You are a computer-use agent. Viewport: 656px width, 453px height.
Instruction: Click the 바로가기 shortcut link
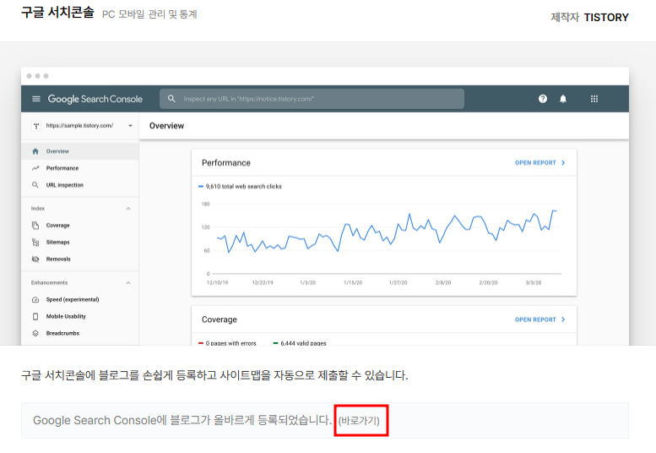[359, 420]
